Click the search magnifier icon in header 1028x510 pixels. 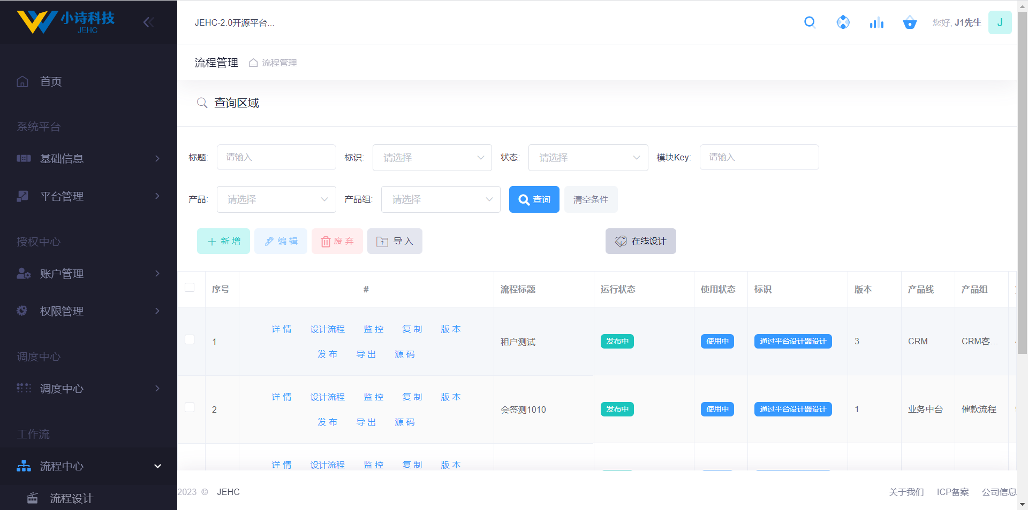pyautogui.click(x=810, y=22)
